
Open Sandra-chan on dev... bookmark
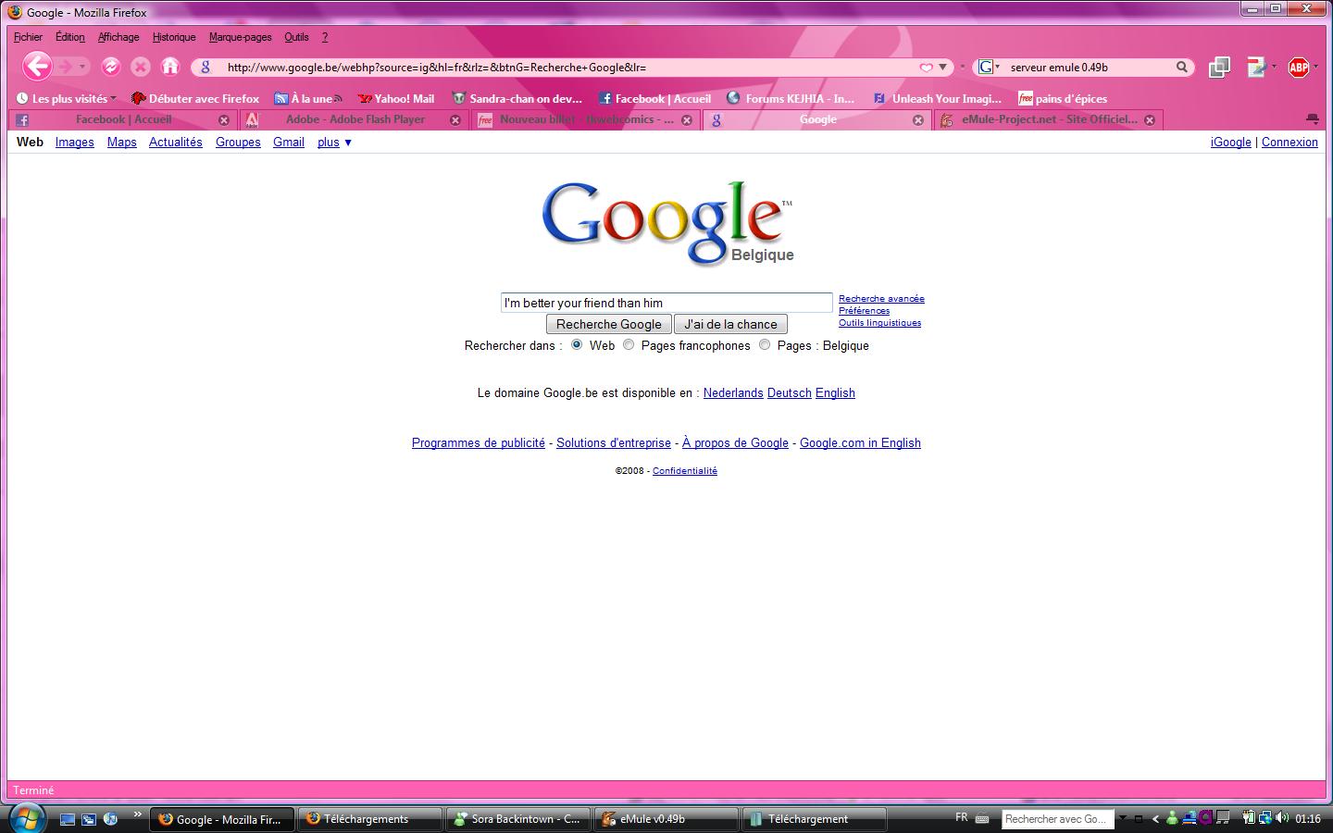point(517,98)
